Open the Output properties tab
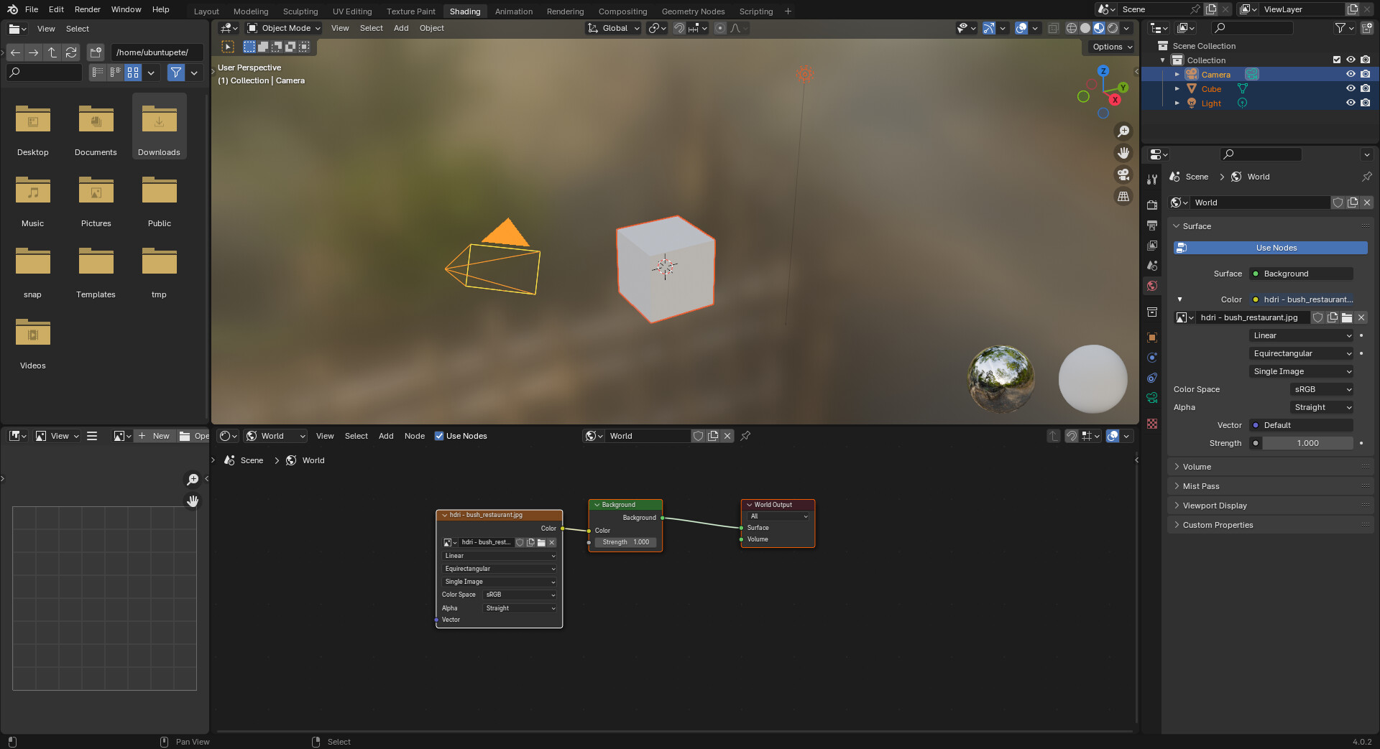 (1153, 225)
